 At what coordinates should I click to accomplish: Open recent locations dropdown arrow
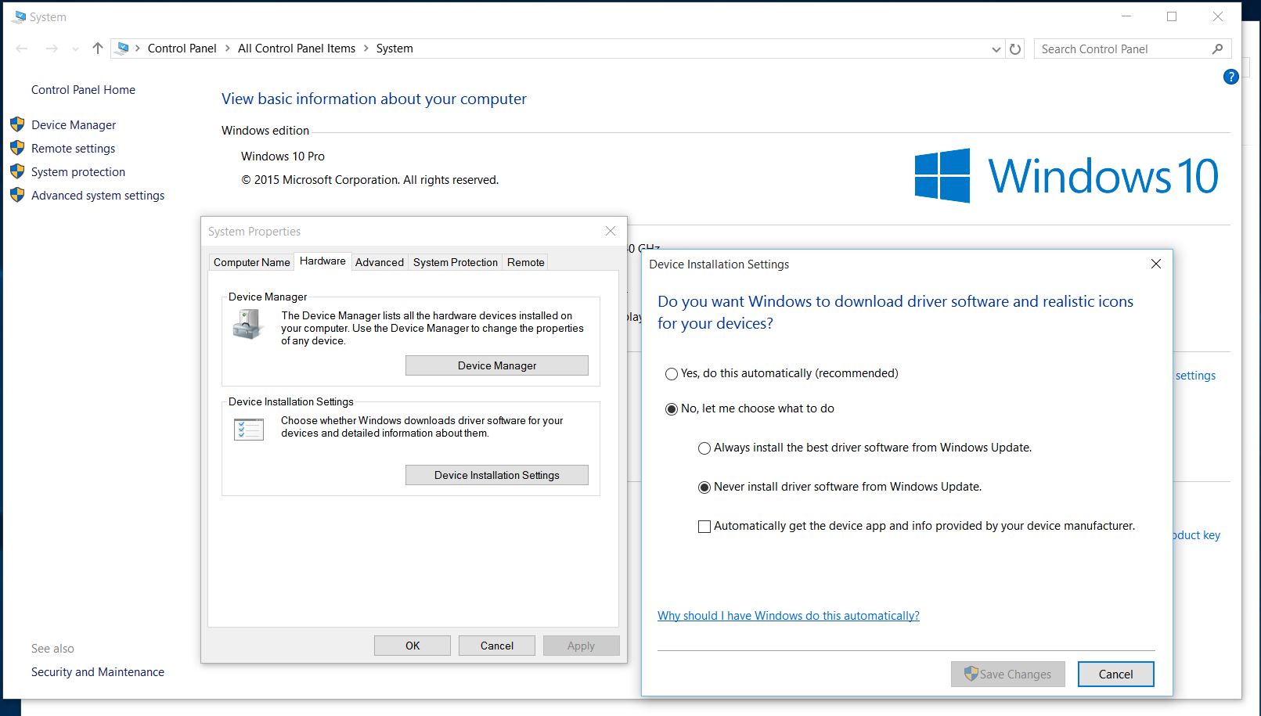[75, 49]
